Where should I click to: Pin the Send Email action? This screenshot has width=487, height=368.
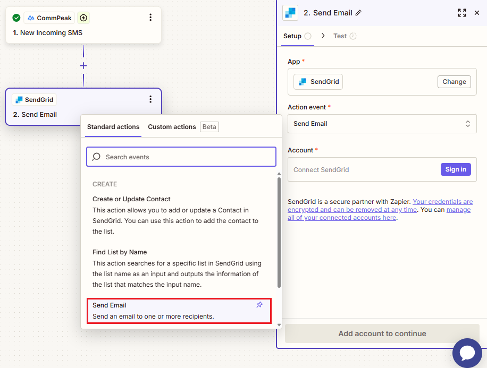(x=259, y=305)
